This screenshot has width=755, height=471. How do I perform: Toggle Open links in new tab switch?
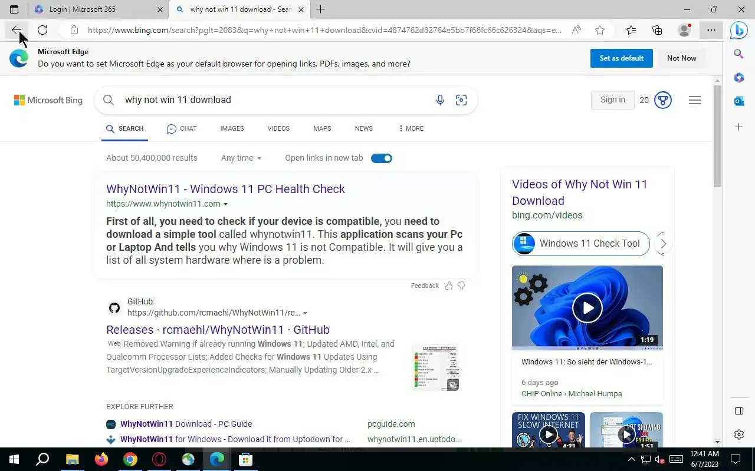[x=382, y=158]
